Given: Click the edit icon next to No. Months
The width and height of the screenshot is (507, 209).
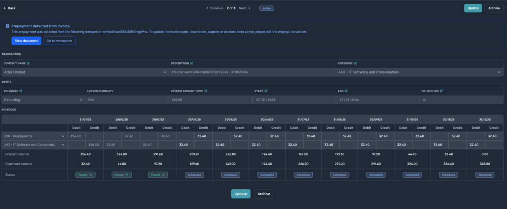Looking at the screenshot, I should click(x=441, y=91).
